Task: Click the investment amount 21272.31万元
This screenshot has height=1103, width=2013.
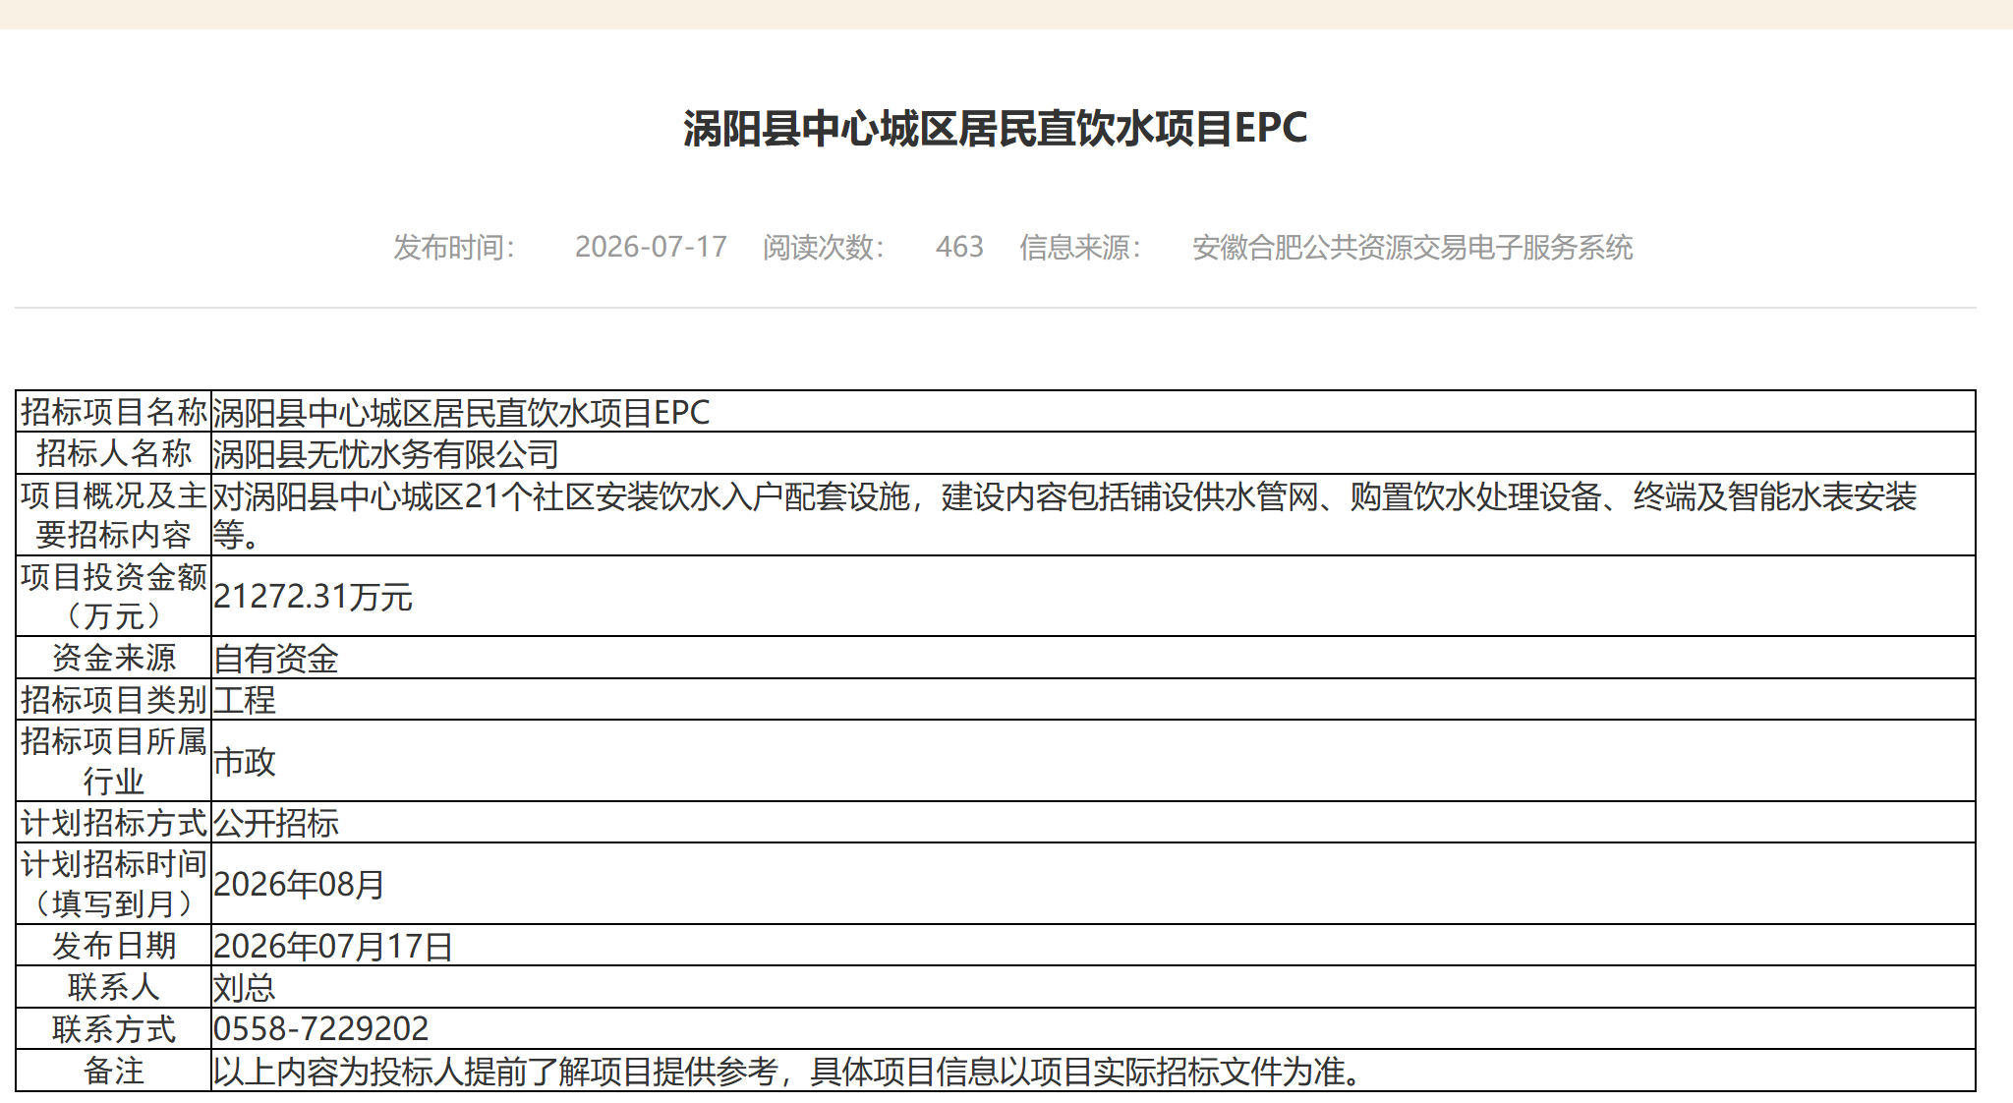Action: 313,597
